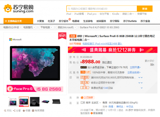Expand the 实名认证领苏宁支付券 row

[x=140, y=83]
